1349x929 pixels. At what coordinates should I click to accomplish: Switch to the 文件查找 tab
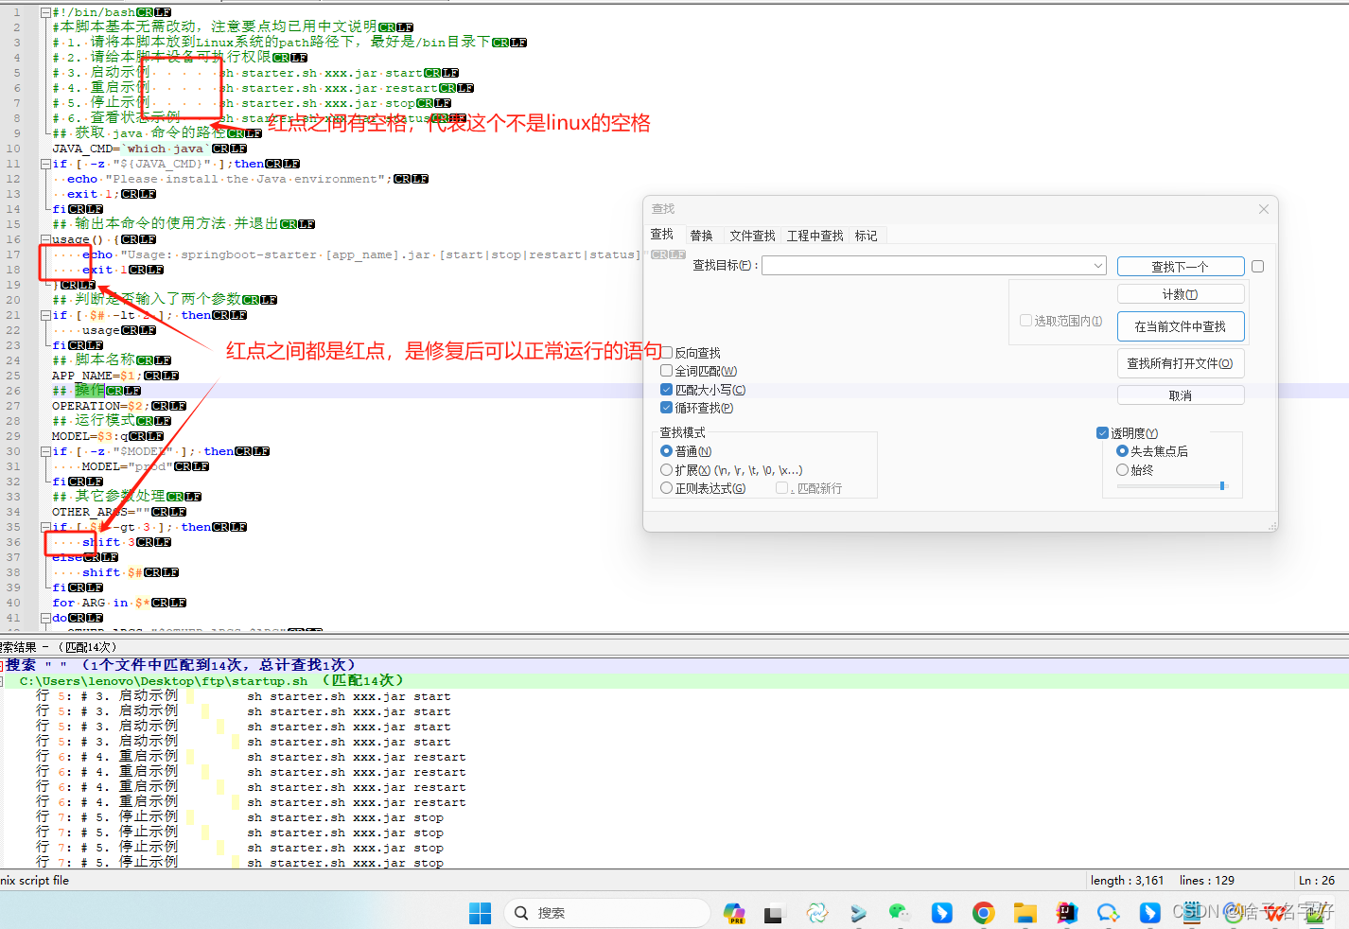pos(753,236)
